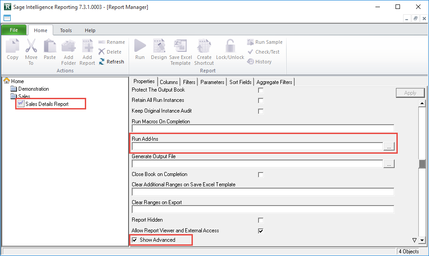Open the Sort Fields tab
429x256 pixels.
point(241,82)
